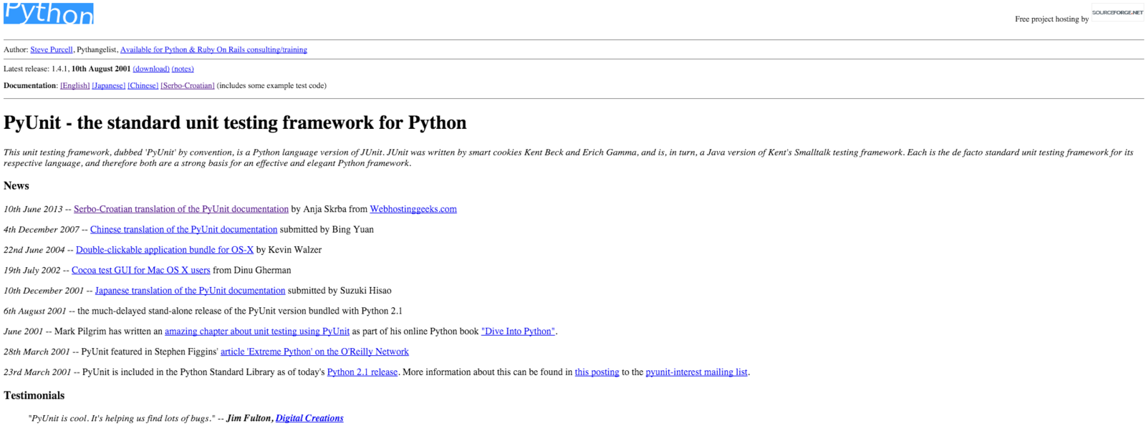The image size is (1146, 426).
Task: Open Python & Ruby On Rails consulting link
Action: [x=213, y=49]
